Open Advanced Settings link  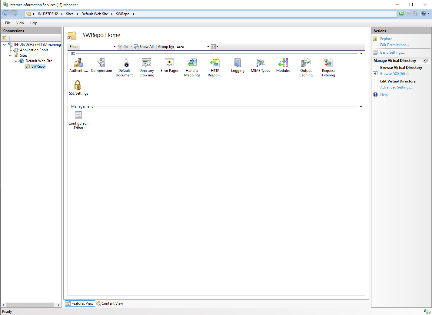pos(396,87)
